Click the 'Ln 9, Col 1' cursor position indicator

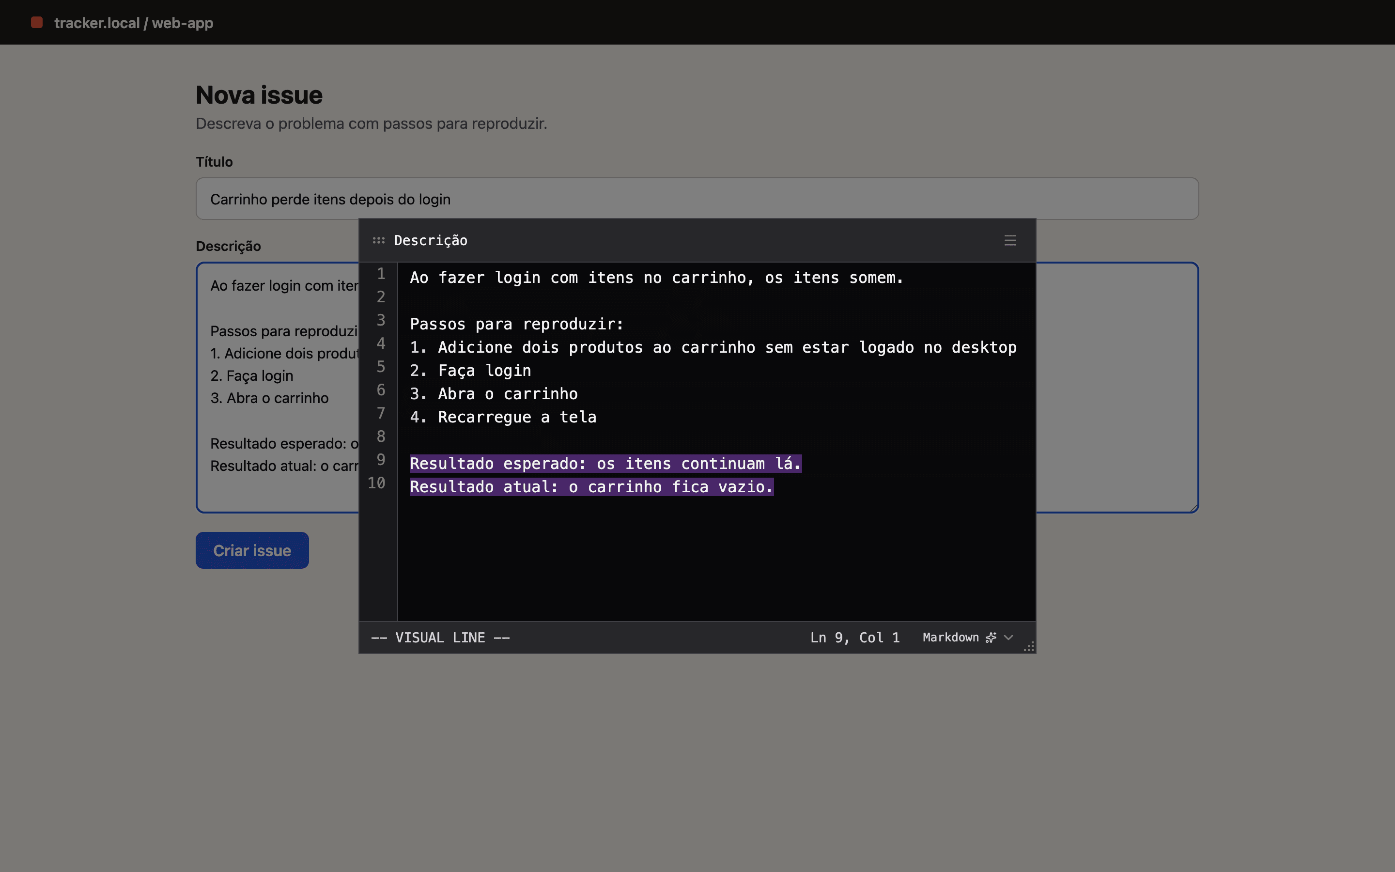855,637
